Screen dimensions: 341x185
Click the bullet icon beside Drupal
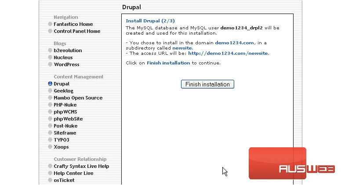50,84
